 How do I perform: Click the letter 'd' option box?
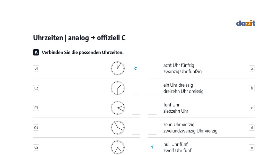tap(252, 128)
